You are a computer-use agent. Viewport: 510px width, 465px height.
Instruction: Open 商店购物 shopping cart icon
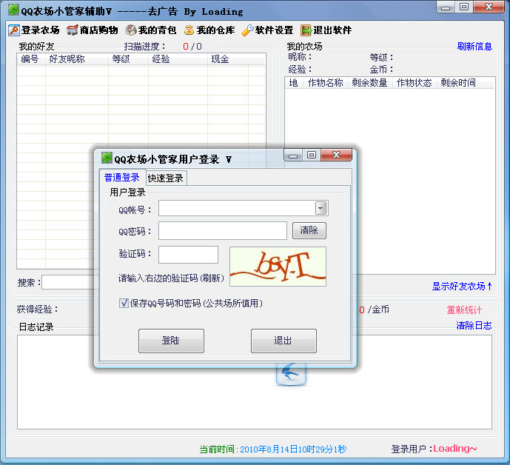pos(73,30)
